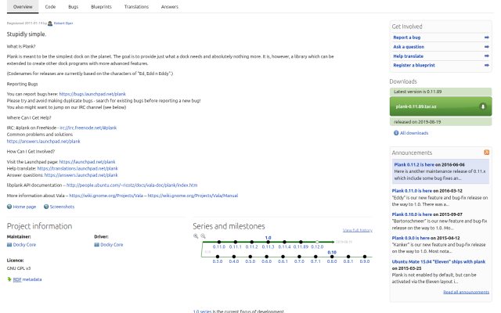
Task: Click the Screenshots globe icon
Action: [x=46, y=207]
